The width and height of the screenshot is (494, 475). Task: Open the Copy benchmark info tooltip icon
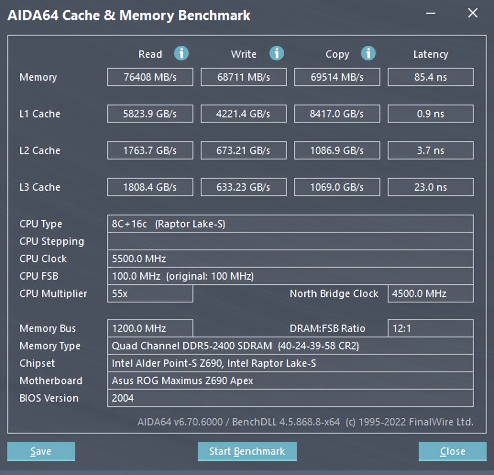(368, 54)
